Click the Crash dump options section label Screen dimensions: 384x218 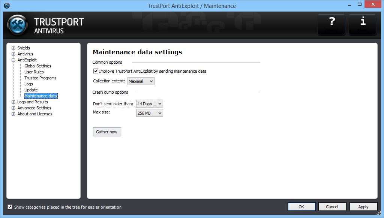(x=110, y=92)
